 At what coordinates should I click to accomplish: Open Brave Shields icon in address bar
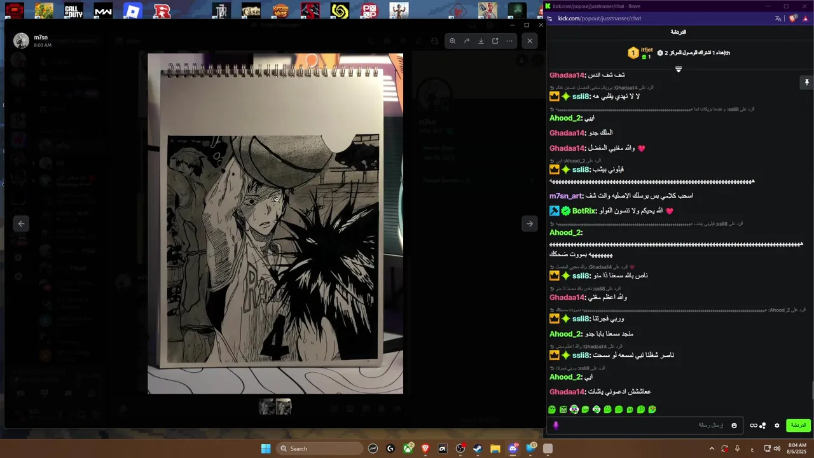793,18
